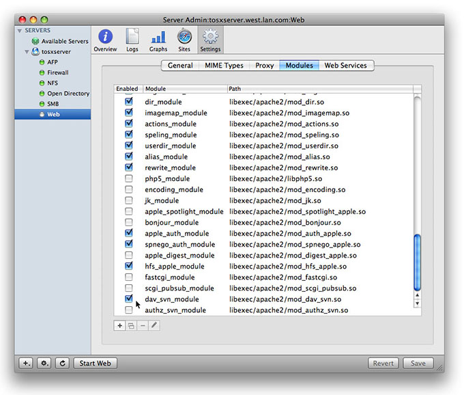Switch to the MIME Types tab
The width and height of the screenshot is (464, 395).
(224, 66)
